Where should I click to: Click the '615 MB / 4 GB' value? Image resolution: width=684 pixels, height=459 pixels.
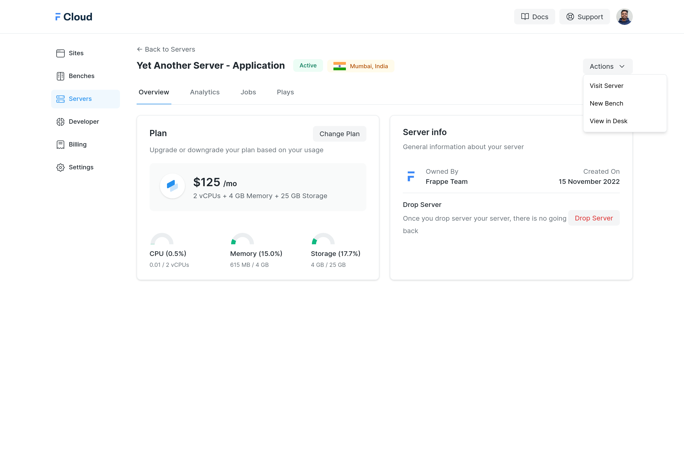pos(249,265)
